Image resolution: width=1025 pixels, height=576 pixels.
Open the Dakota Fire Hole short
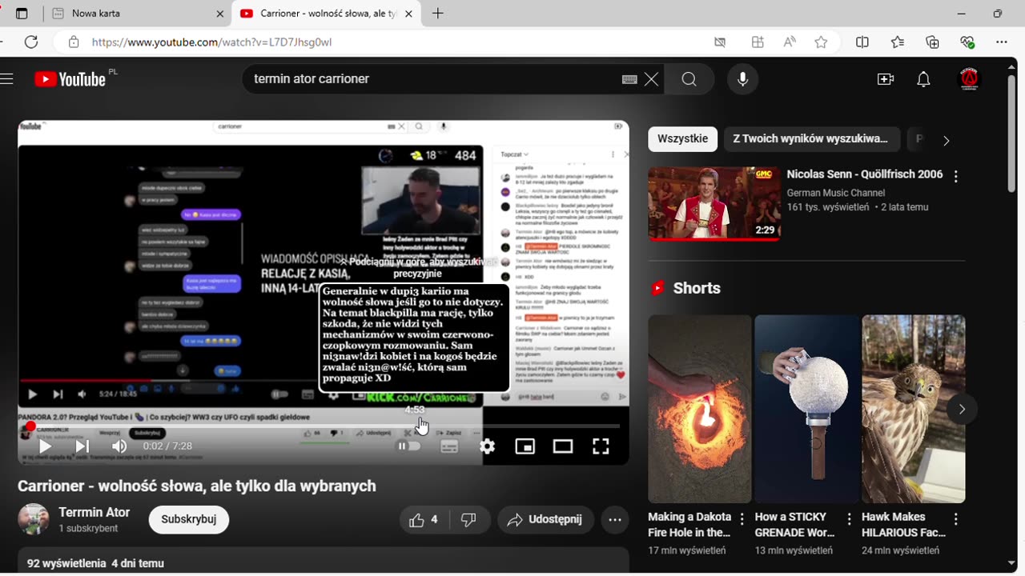[x=699, y=409]
